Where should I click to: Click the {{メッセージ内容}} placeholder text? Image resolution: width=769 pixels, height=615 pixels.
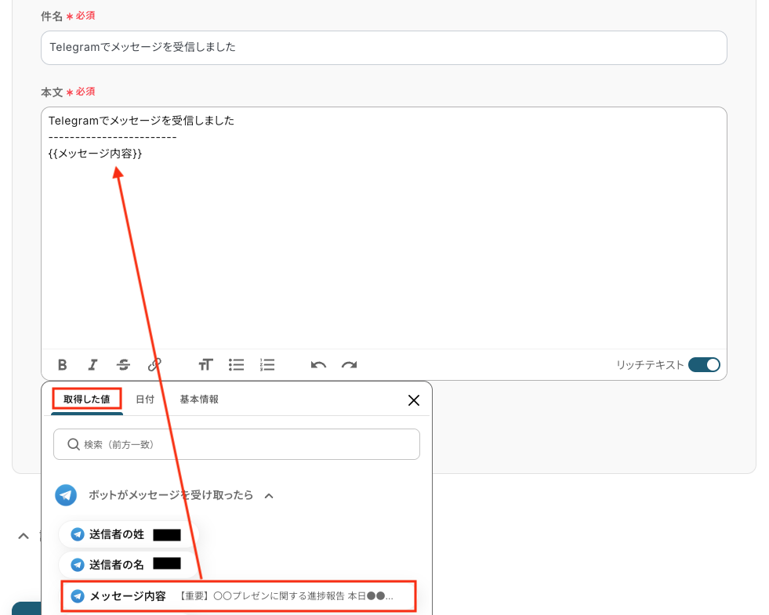coord(95,154)
